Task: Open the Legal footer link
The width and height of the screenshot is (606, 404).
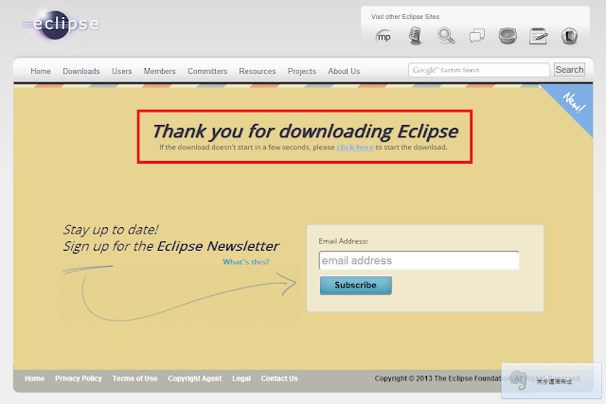Action: pos(241,378)
